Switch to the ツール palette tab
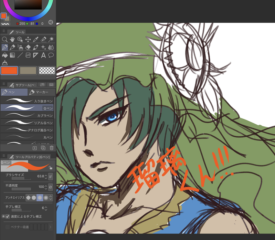 tap(17, 32)
